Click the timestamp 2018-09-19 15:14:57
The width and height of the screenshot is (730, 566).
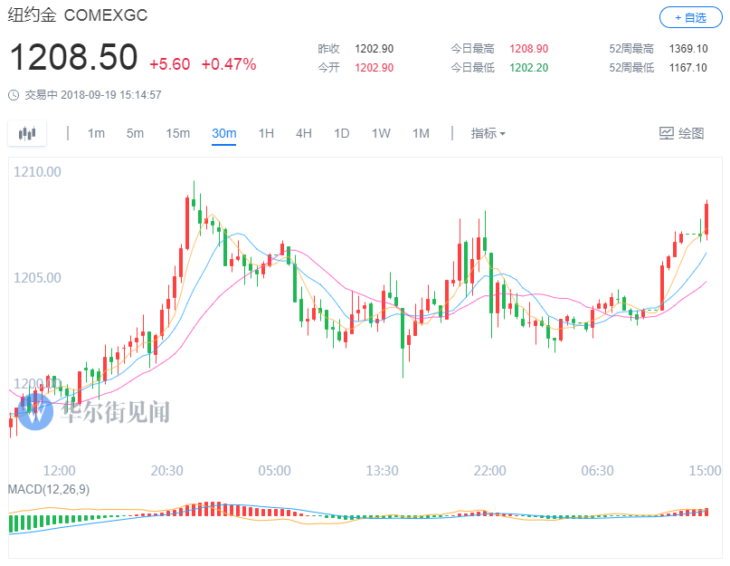pyautogui.click(x=110, y=95)
